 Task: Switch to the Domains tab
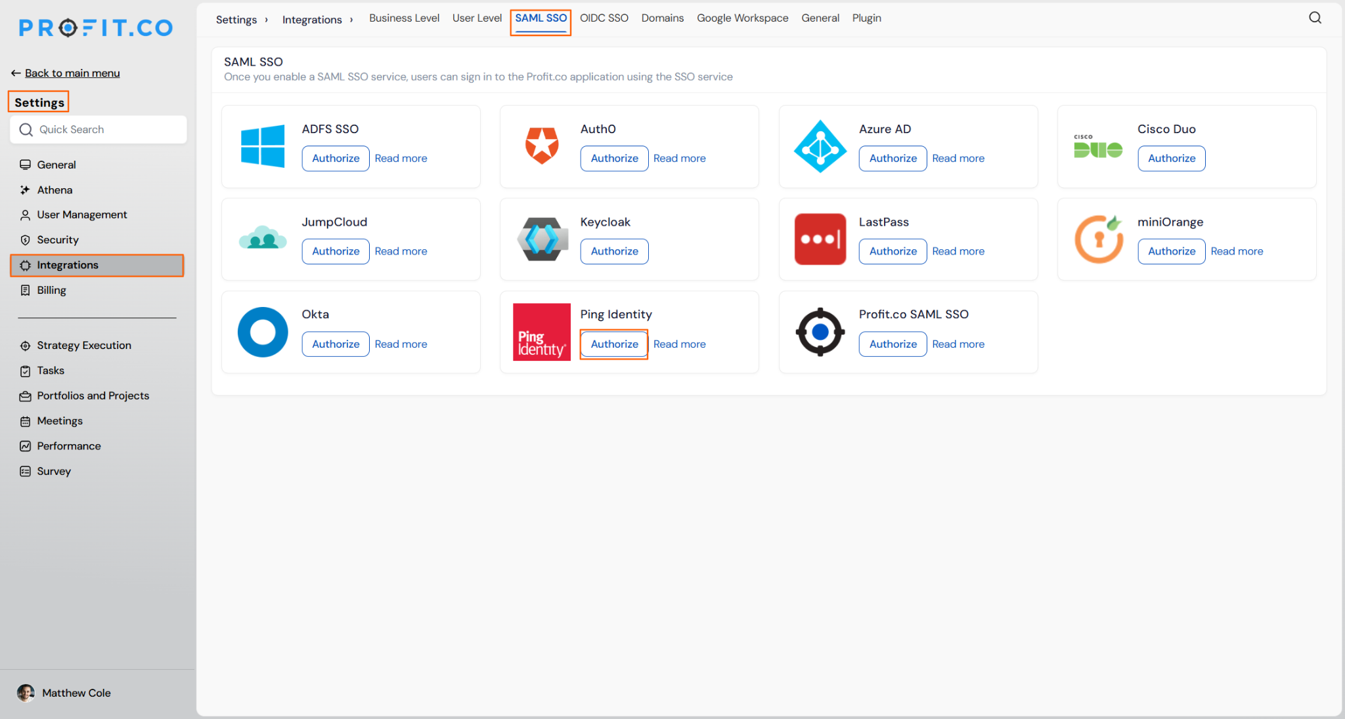tap(662, 18)
